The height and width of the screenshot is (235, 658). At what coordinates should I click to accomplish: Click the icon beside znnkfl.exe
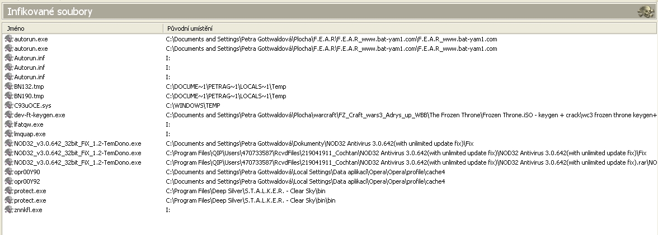8,210
